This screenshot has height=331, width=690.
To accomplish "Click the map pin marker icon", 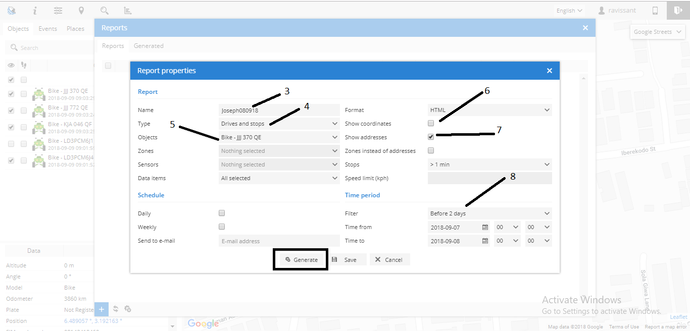I will pos(81,10).
